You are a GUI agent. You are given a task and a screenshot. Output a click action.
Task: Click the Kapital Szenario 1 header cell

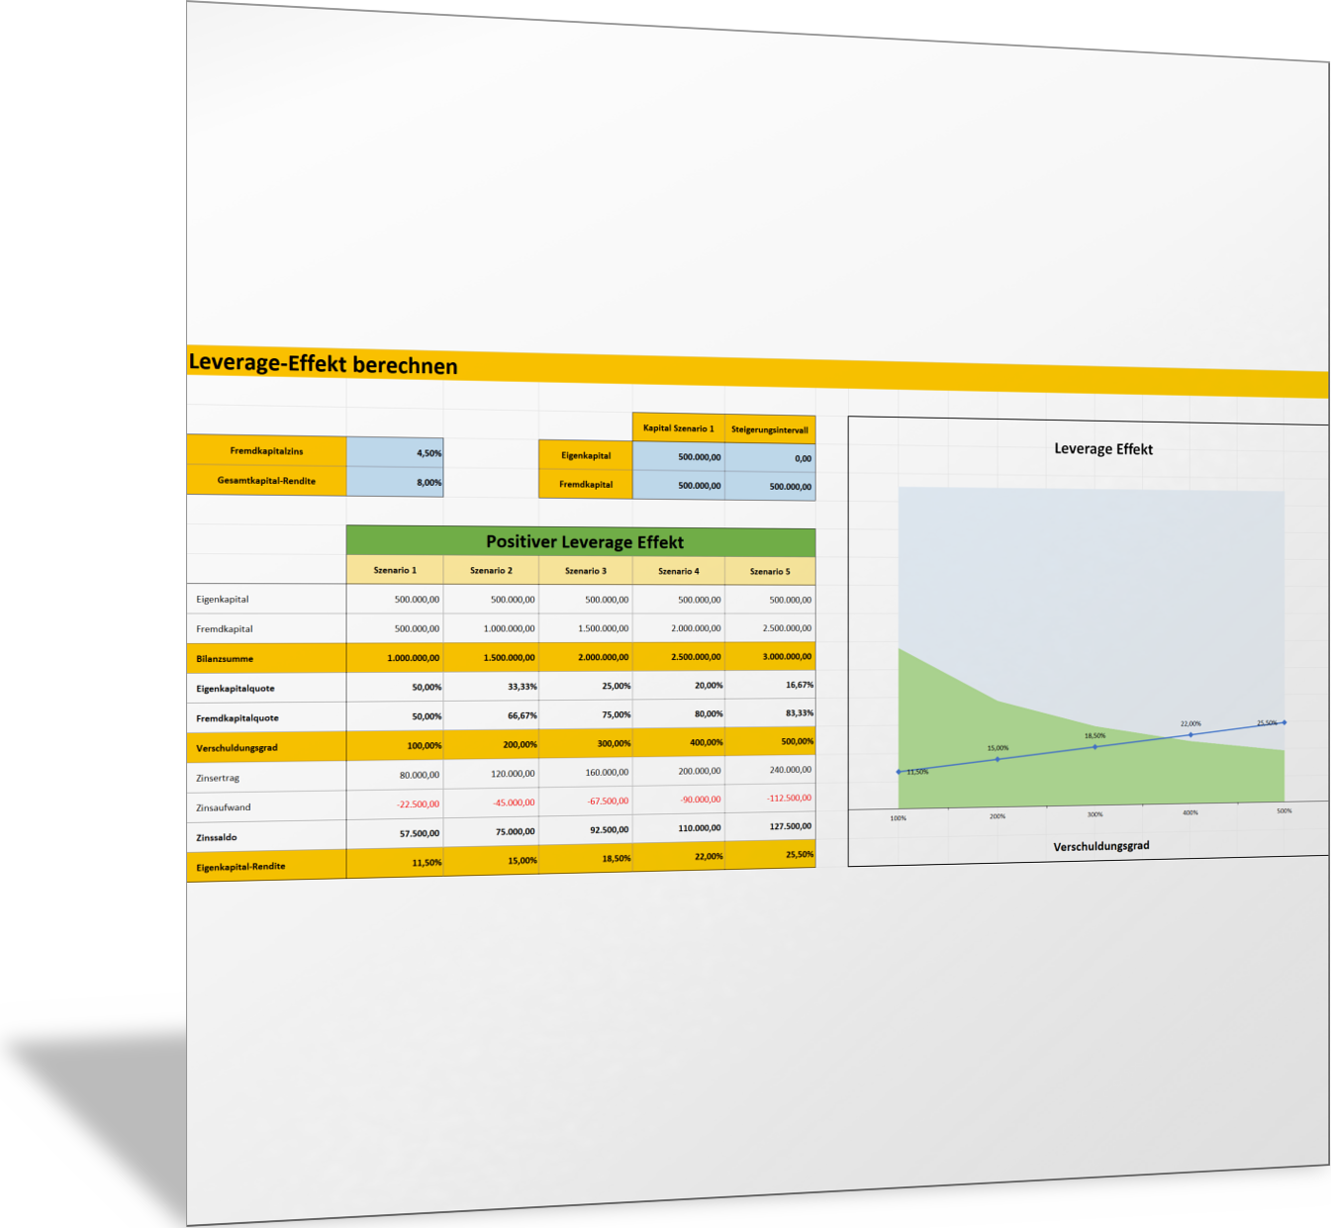click(x=678, y=428)
